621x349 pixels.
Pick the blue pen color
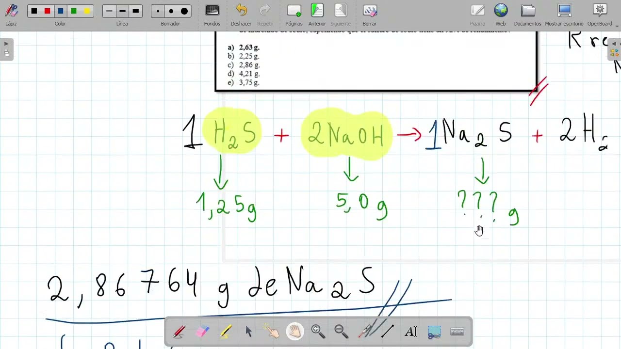pyautogui.click(x=60, y=11)
